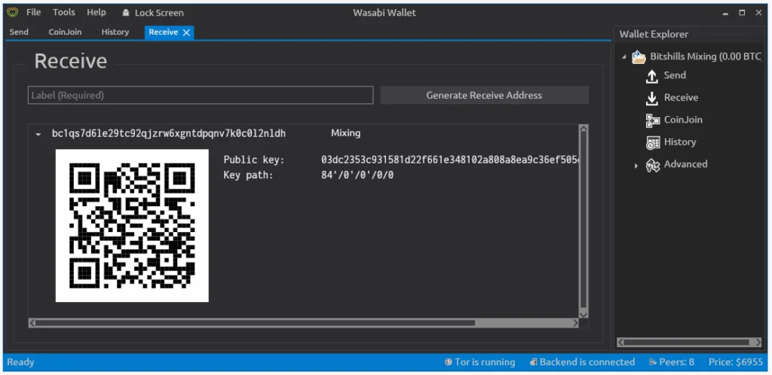The width and height of the screenshot is (772, 375).
Task: Click the Bitshills Mixing wallet folder icon
Action: [x=639, y=57]
